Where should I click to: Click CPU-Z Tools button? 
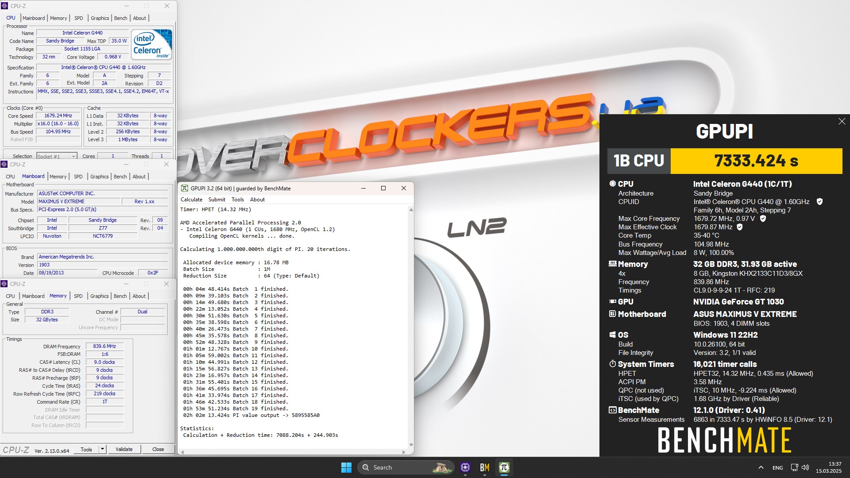click(86, 449)
